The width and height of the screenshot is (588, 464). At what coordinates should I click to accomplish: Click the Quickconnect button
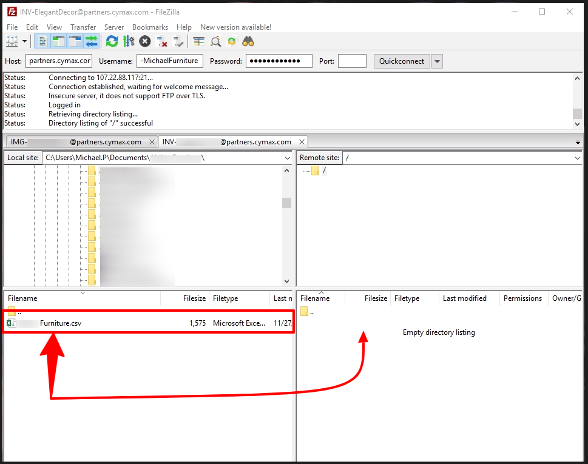pyautogui.click(x=402, y=61)
